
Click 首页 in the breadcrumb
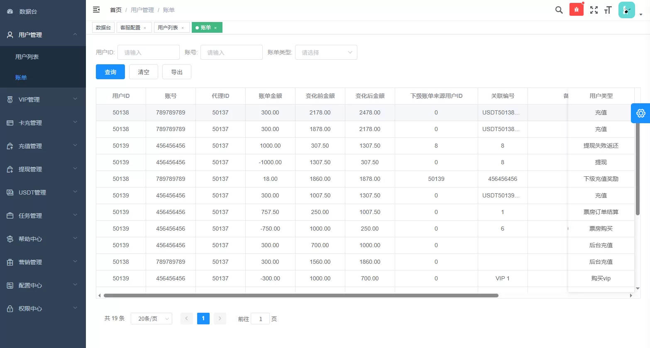tap(116, 10)
